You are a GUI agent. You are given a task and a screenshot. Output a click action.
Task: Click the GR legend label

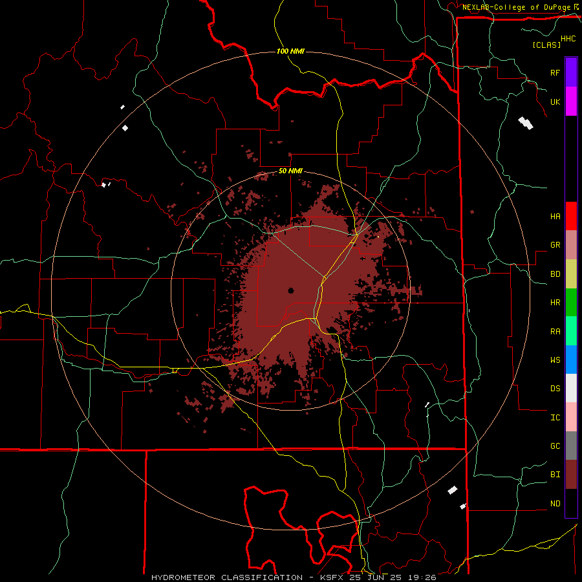tap(555, 245)
